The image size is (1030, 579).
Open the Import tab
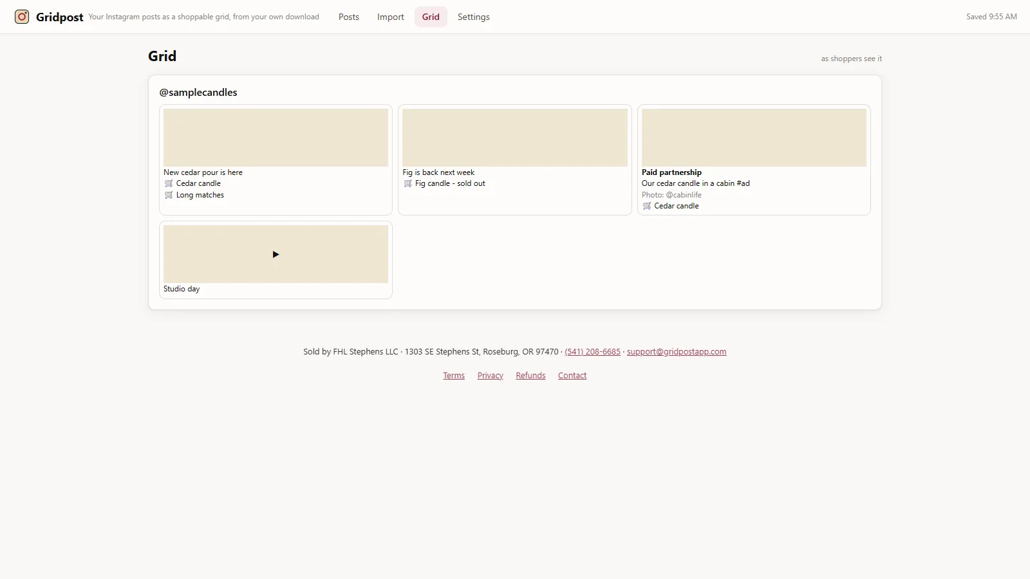pyautogui.click(x=391, y=17)
